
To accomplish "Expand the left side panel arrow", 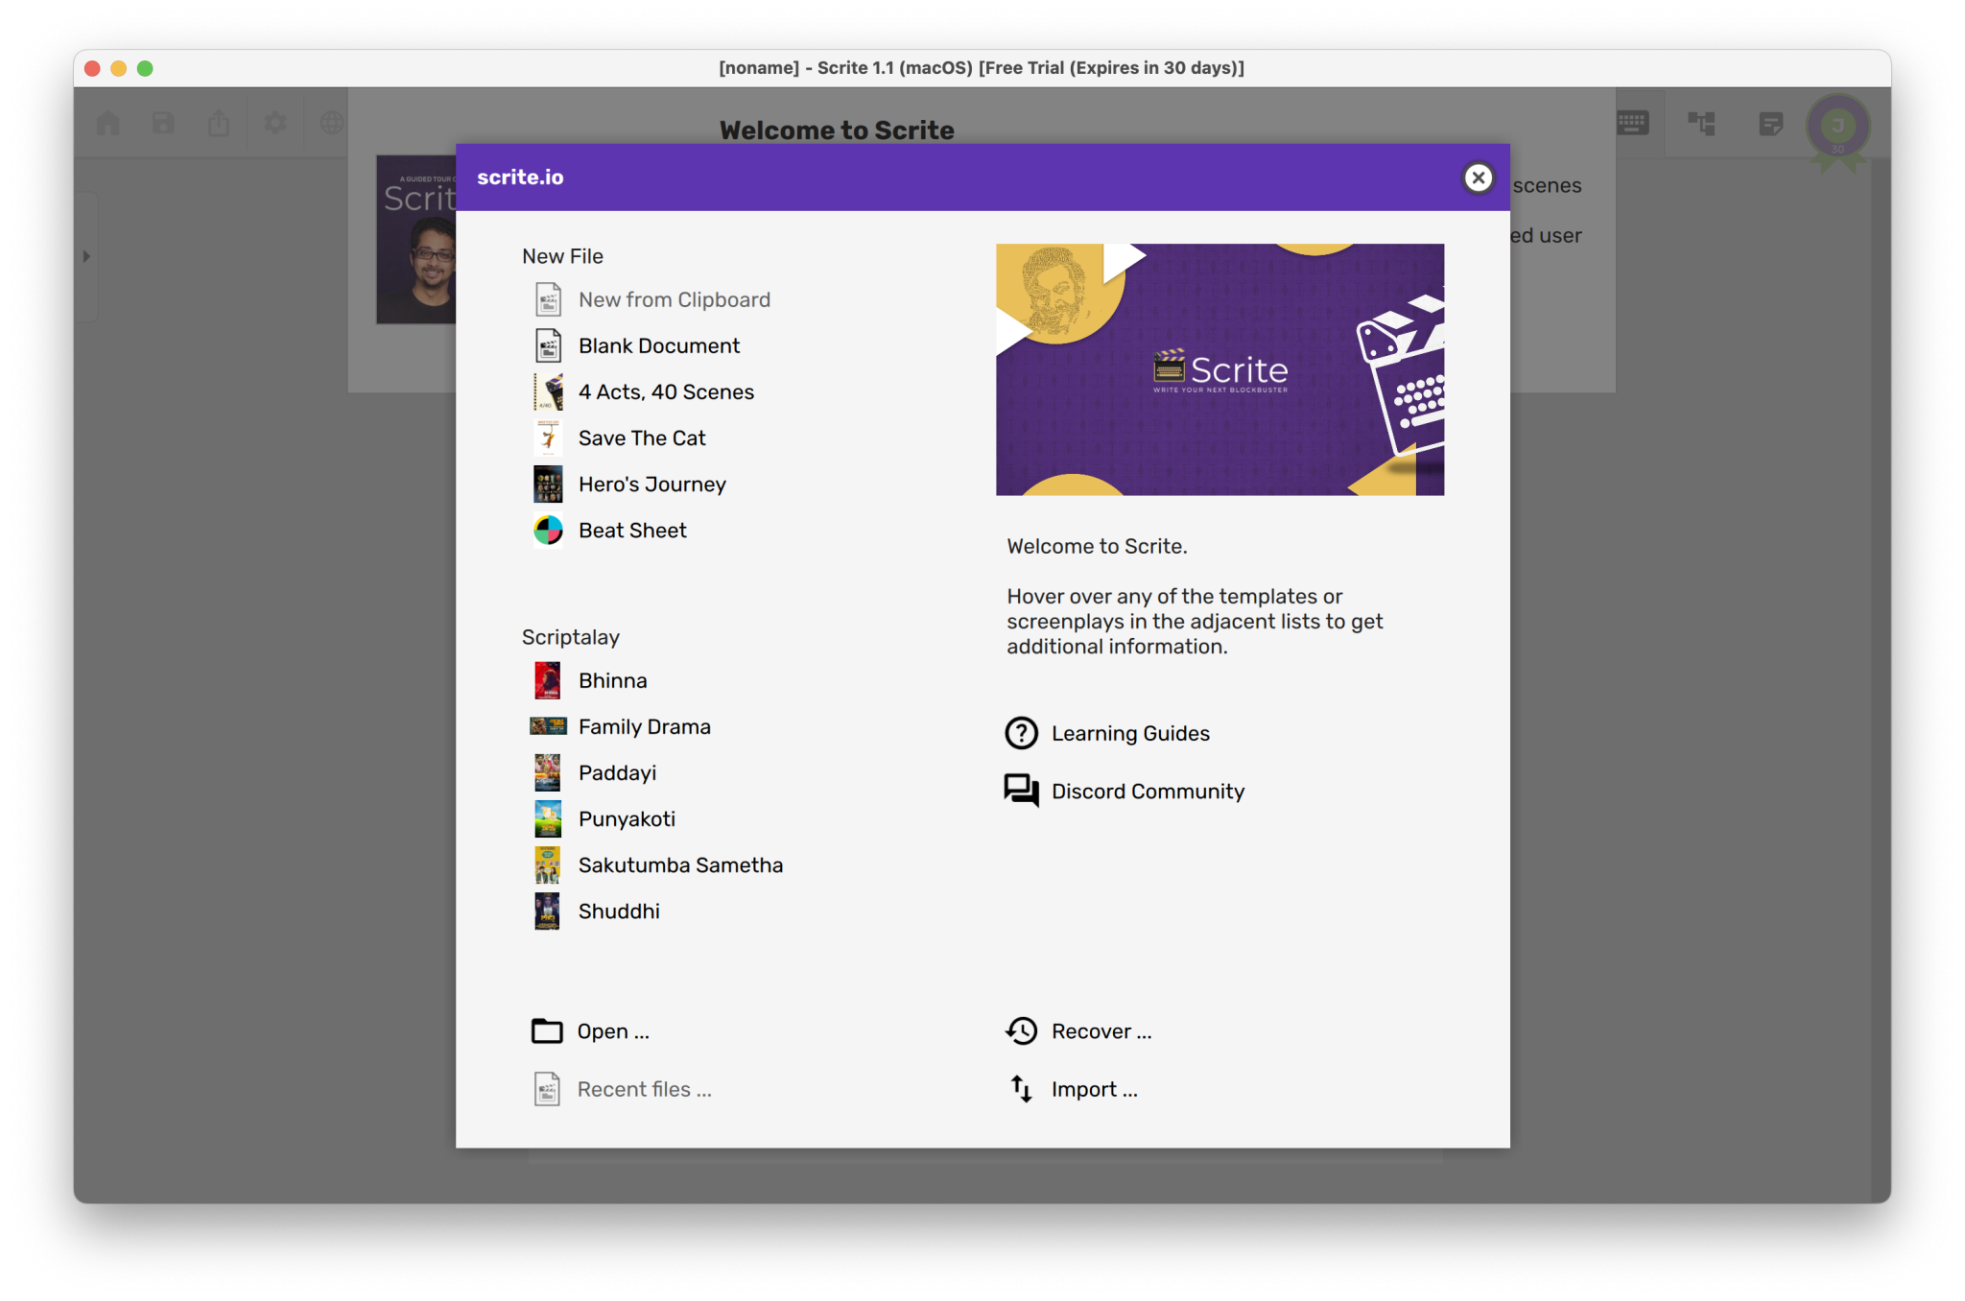I will pyautogui.click(x=86, y=256).
